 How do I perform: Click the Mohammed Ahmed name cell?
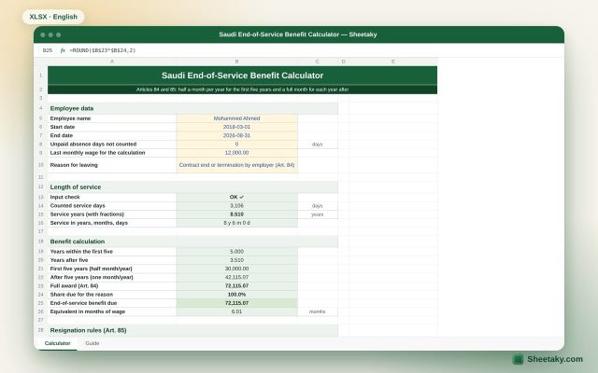[236, 118]
